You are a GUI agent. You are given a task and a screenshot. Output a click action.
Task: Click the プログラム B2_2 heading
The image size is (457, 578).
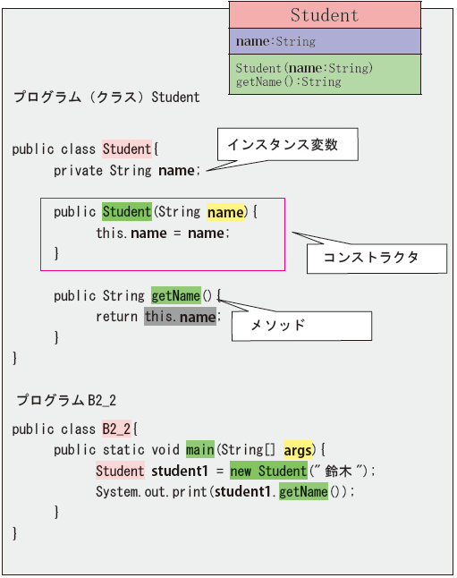(66, 400)
